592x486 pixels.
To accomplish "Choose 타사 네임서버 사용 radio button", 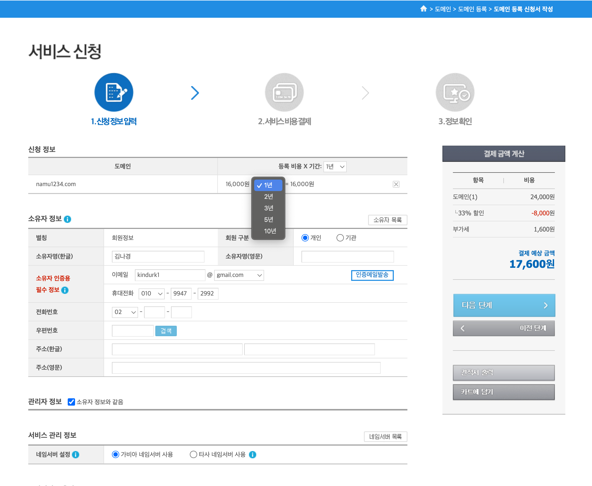I will coord(193,454).
